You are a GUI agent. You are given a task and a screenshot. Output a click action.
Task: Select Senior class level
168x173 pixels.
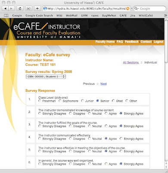[x=98, y=101]
